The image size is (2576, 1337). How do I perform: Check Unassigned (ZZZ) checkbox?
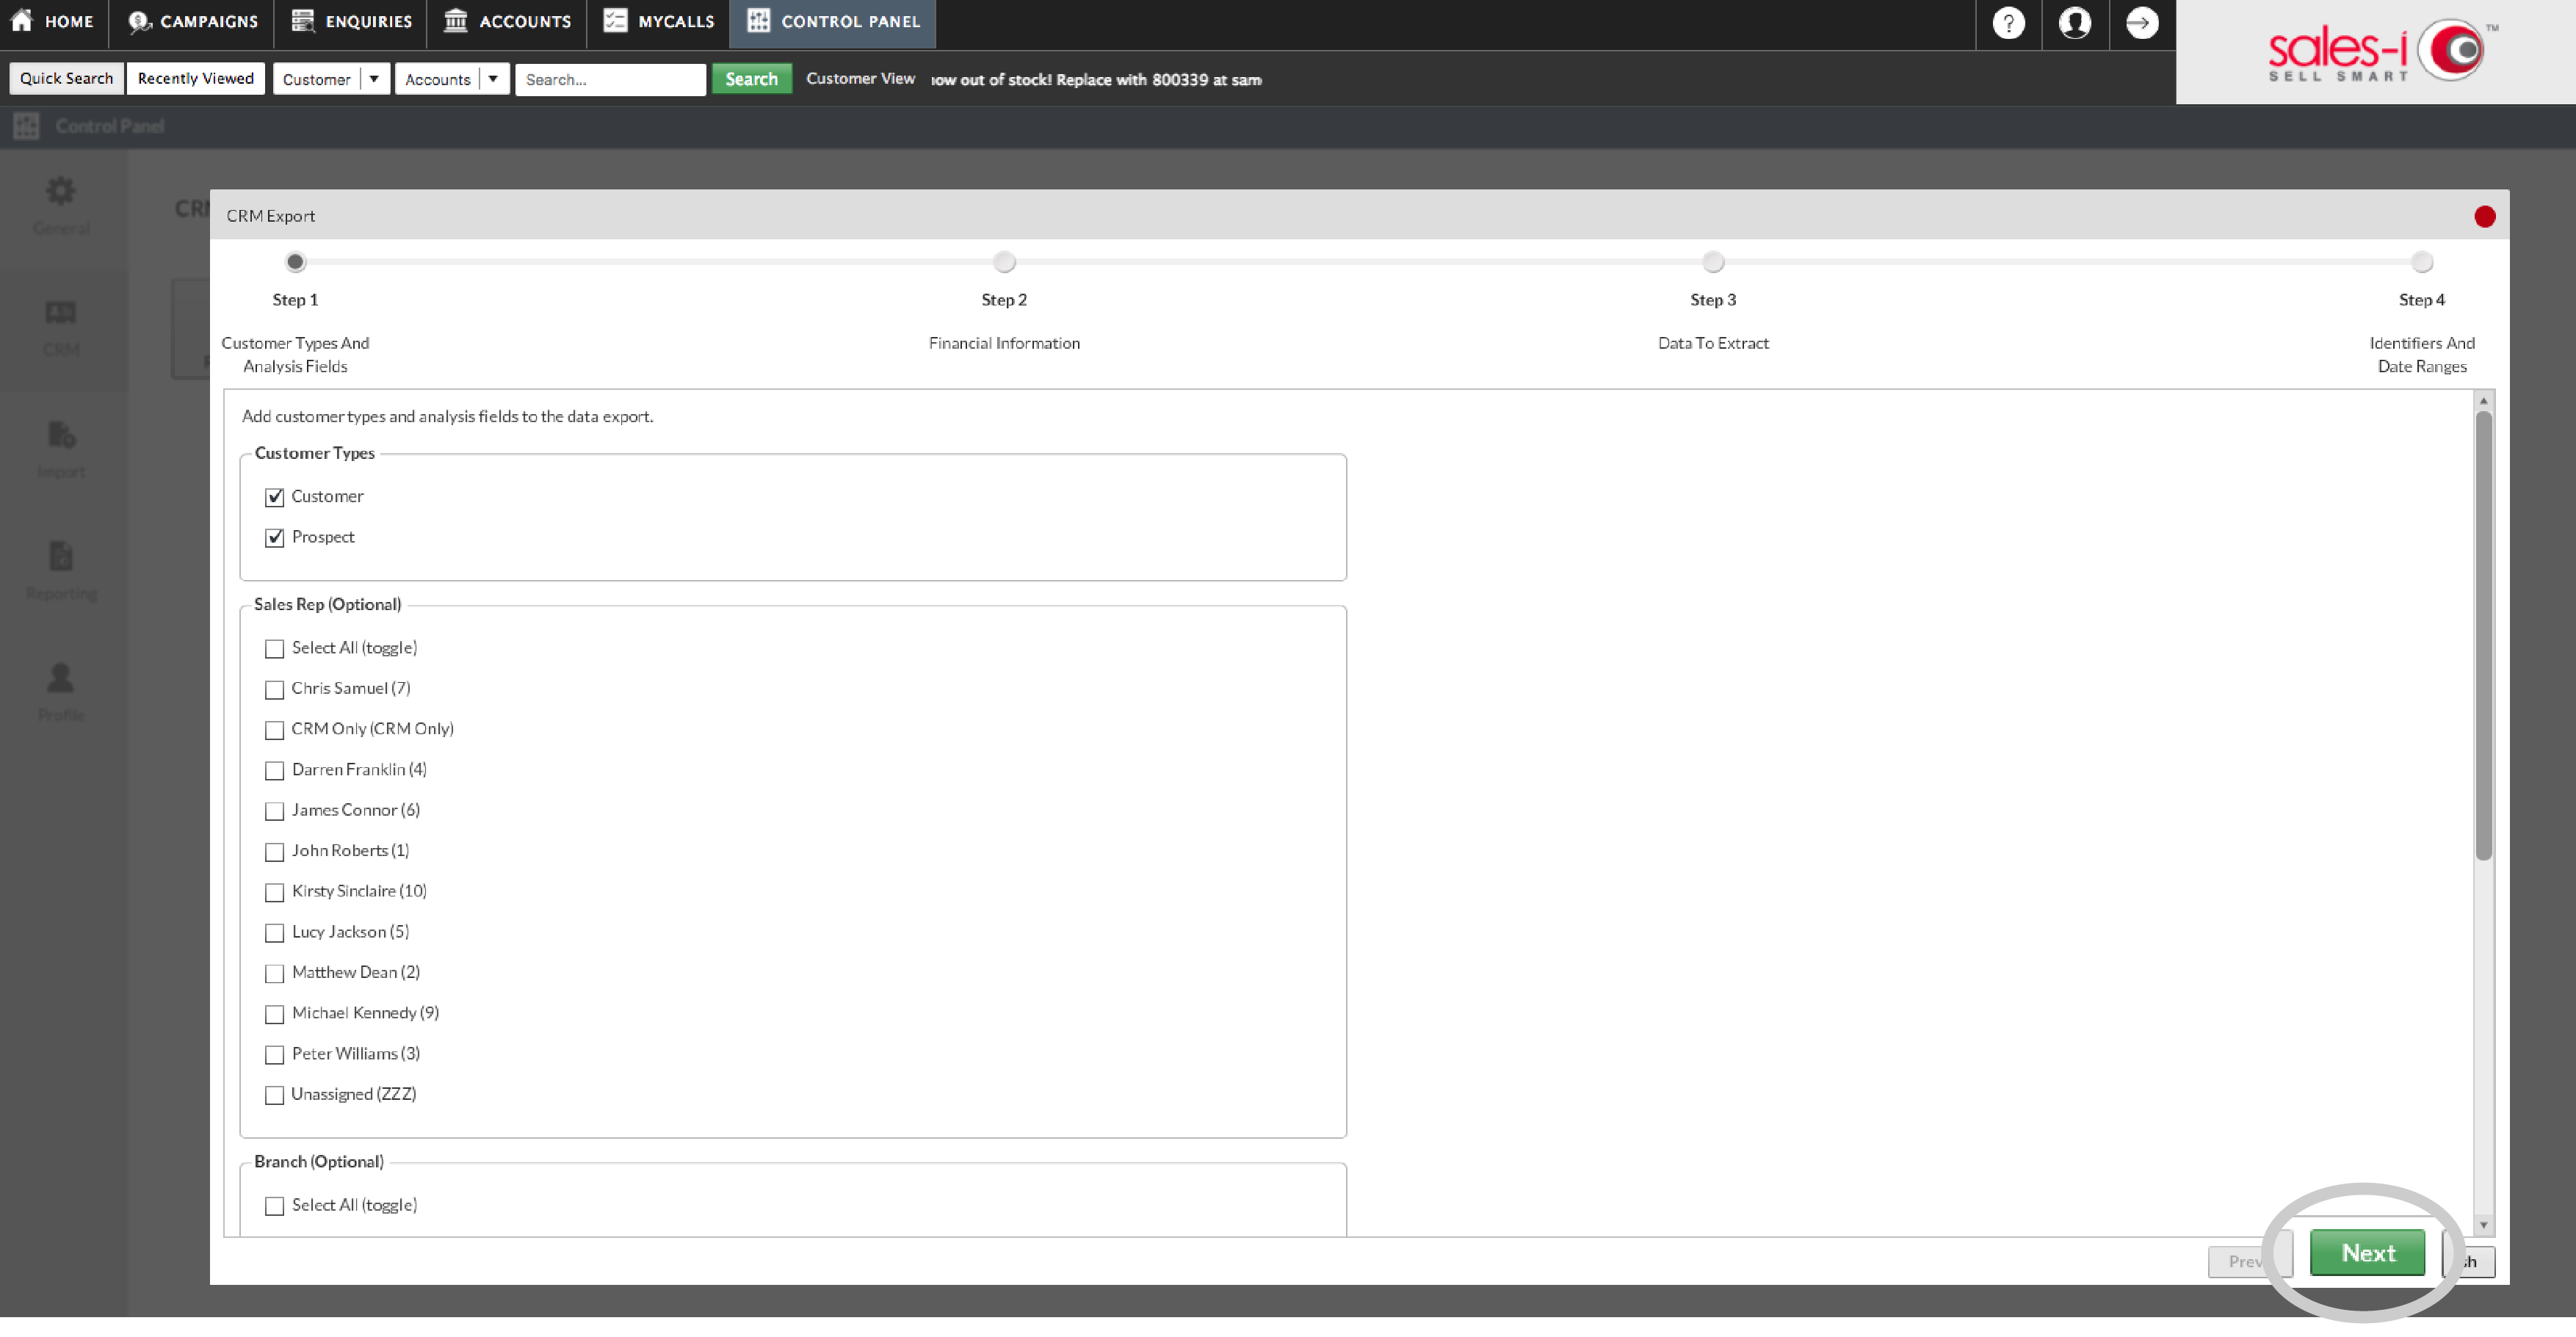pyautogui.click(x=274, y=1095)
